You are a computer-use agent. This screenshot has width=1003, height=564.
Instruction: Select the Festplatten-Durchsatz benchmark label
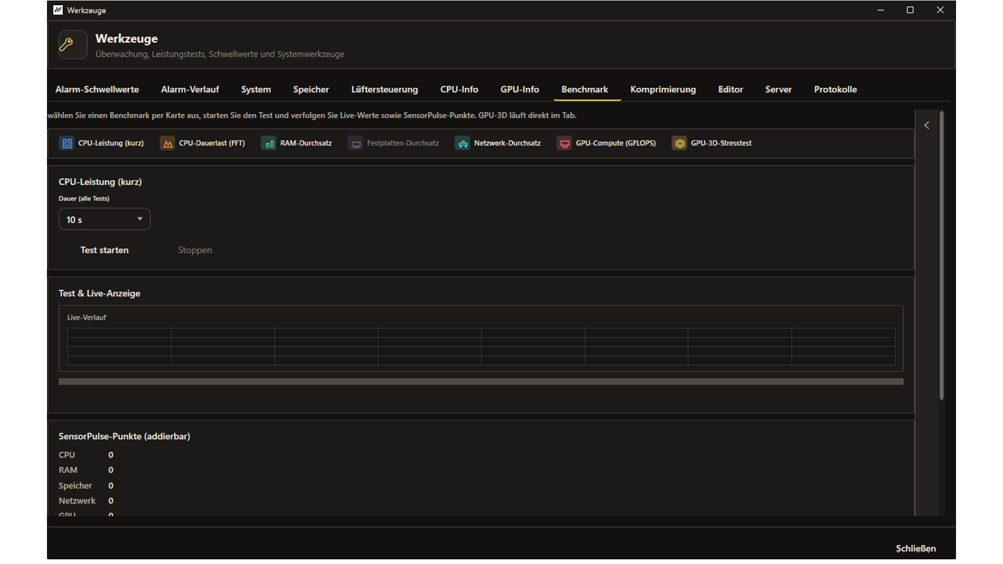(x=403, y=143)
